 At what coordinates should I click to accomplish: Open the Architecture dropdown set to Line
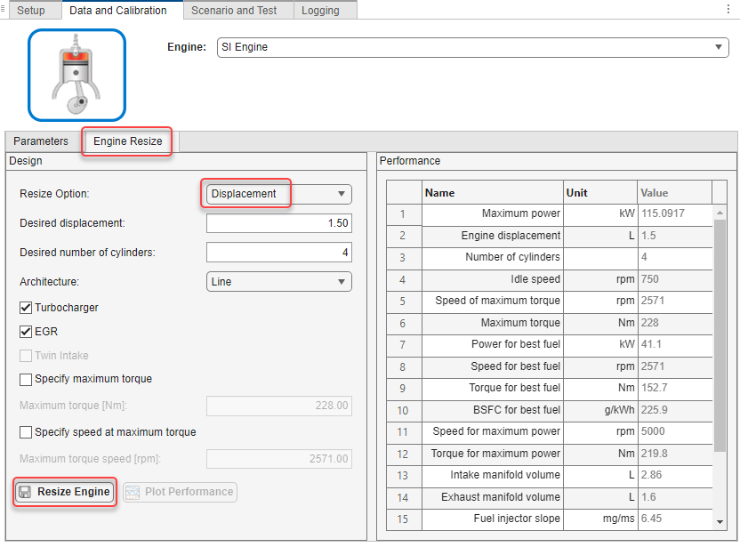[279, 282]
